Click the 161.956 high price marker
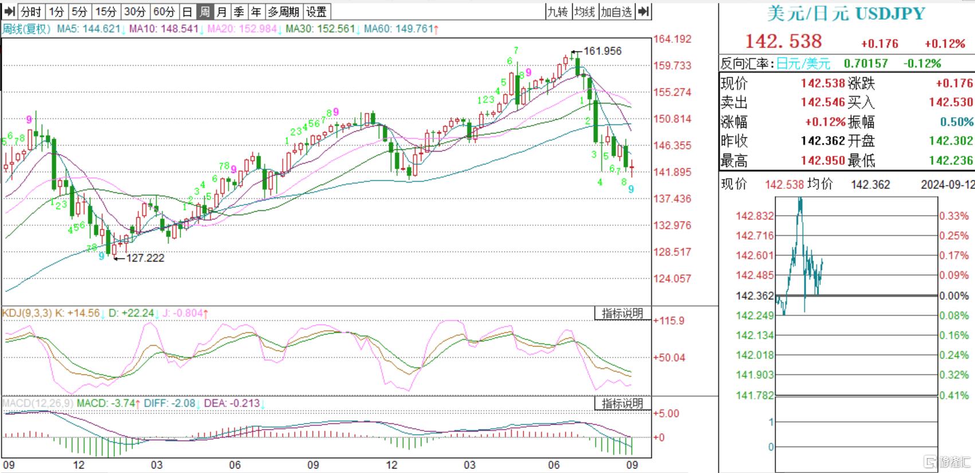Screen dimensions: 975x473 pyautogui.click(x=602, y=51)
